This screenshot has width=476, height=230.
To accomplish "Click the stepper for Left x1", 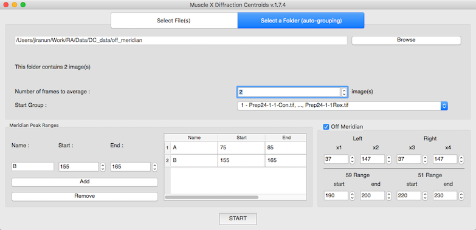I will click(352, 160).
